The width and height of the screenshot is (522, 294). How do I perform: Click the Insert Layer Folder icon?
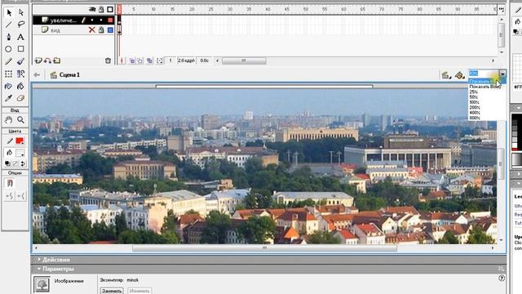[x=57, y=60]
